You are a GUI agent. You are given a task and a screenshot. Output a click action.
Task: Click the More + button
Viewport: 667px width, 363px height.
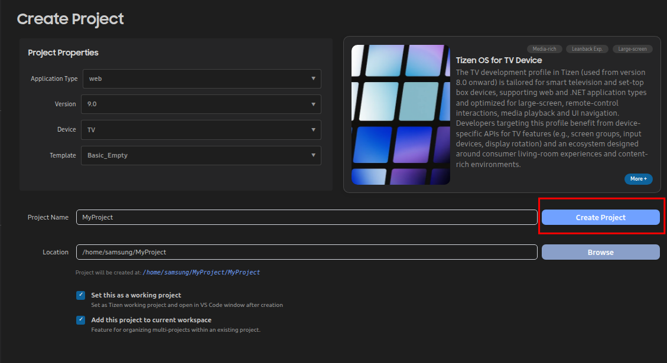638,179
